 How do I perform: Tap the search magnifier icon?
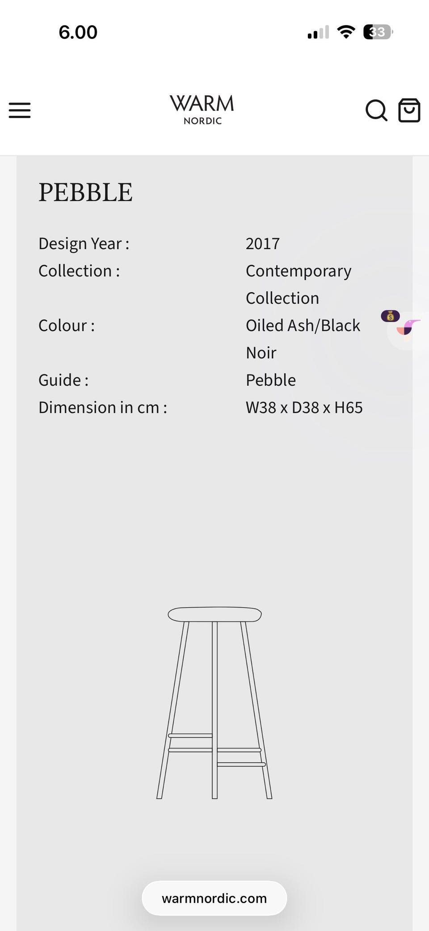pyautogui.click(x=376, y=110)
